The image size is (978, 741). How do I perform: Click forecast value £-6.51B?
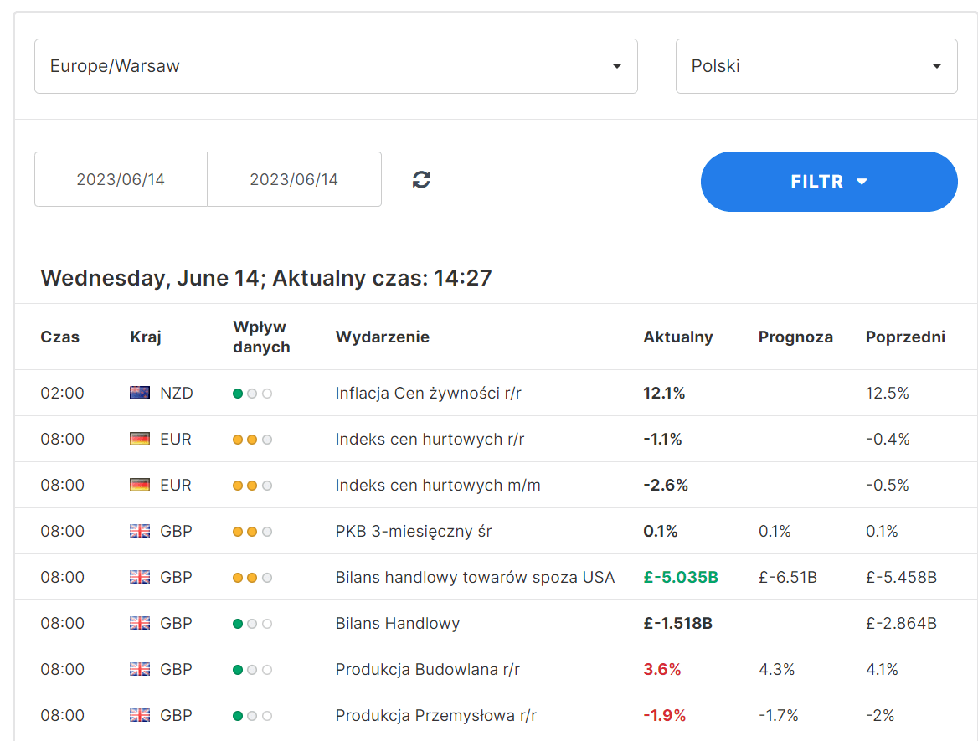787,578
